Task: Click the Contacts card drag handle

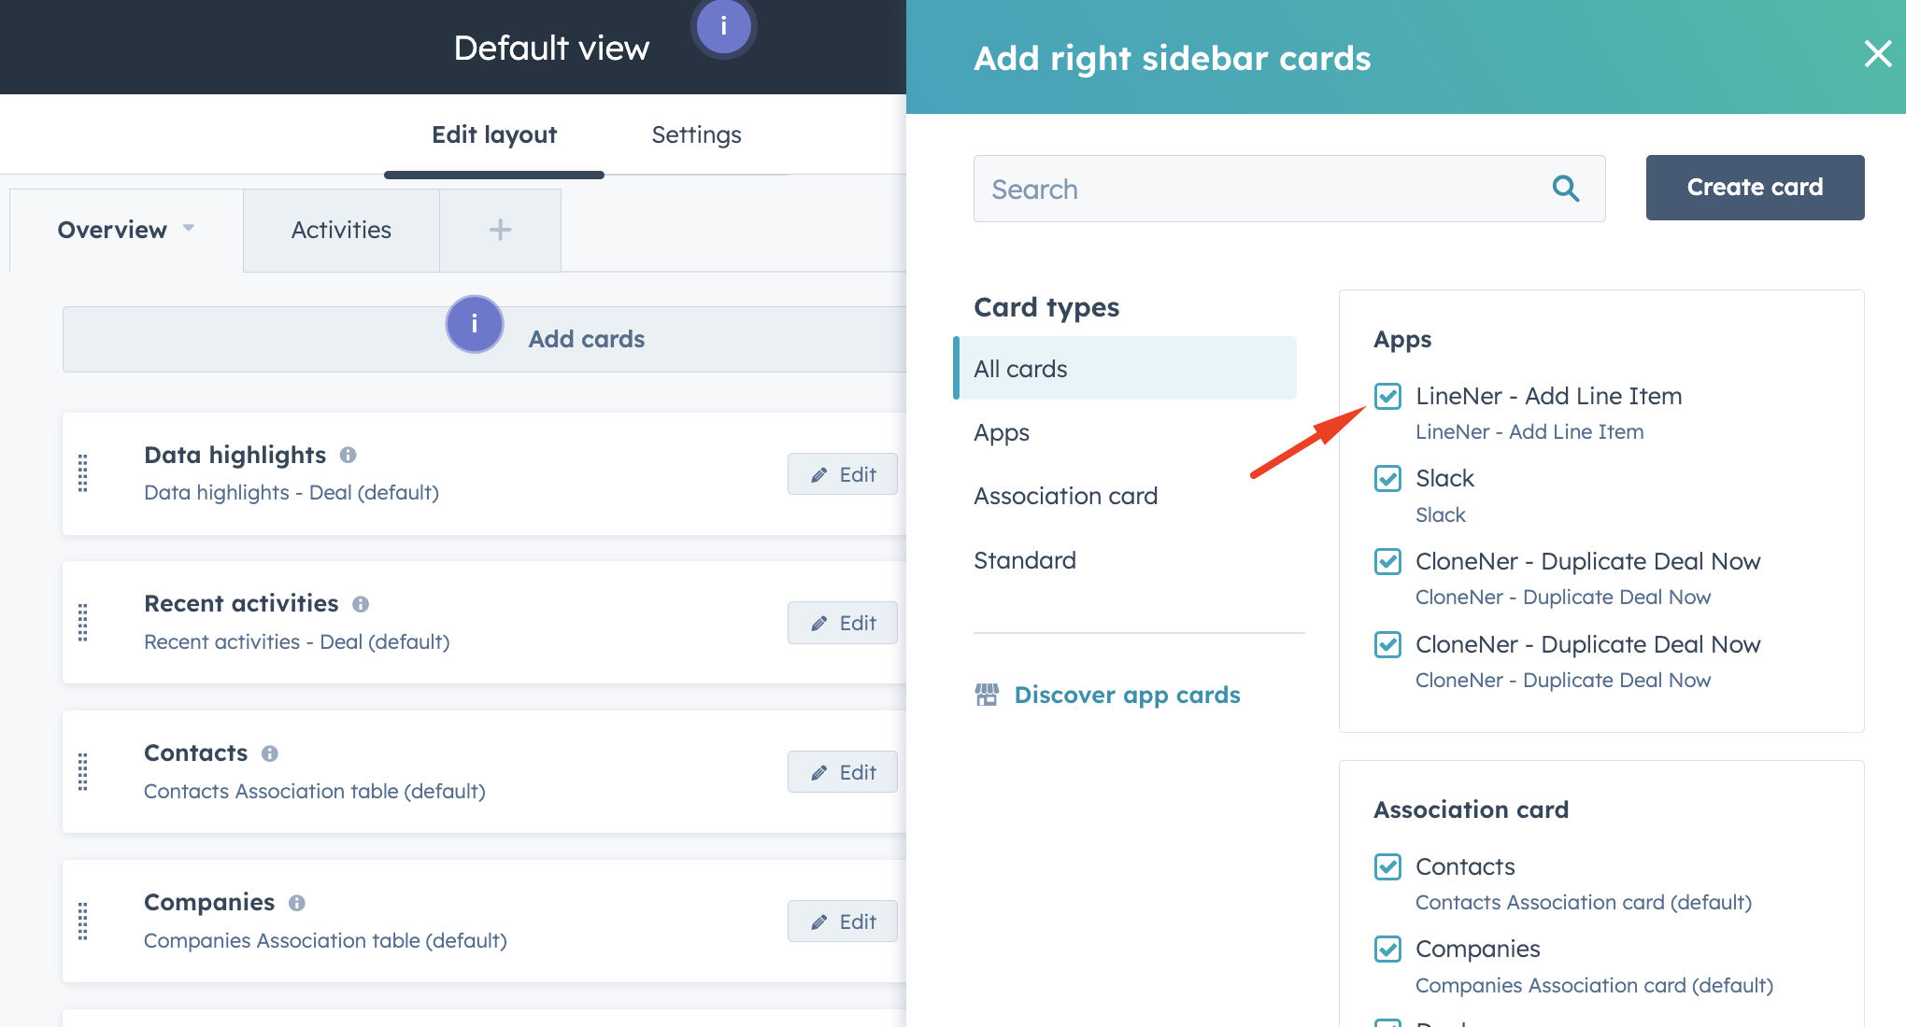Action: (x=83, y=772)
